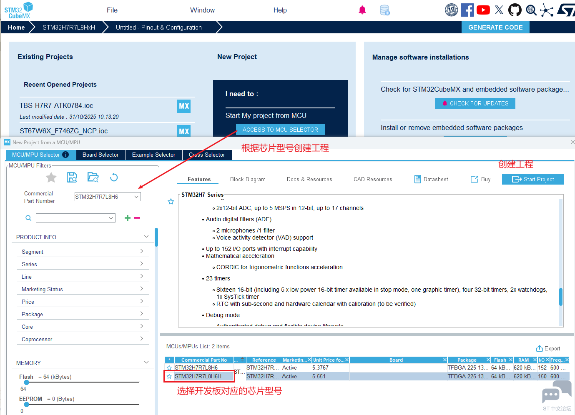This screenshot has width=575, height=415.
Task: Open the Datasheet document icon
Action: [417, 179]
